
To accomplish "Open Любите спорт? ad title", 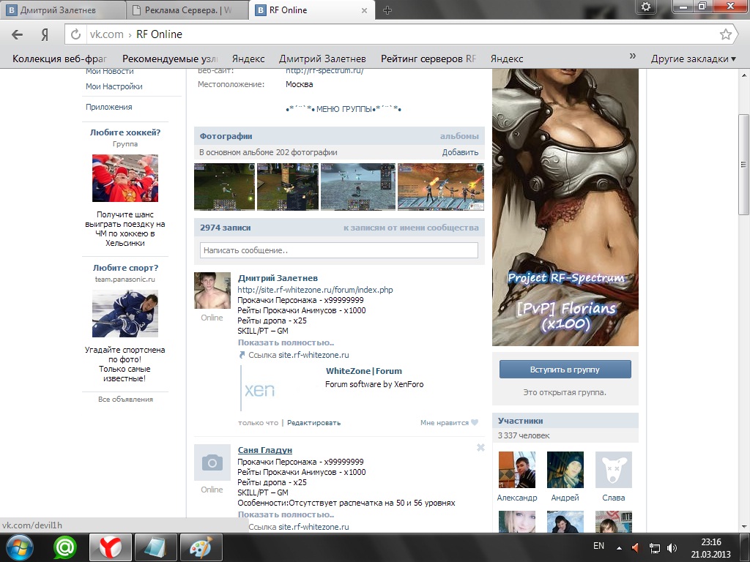I will [x=125, y=268].
